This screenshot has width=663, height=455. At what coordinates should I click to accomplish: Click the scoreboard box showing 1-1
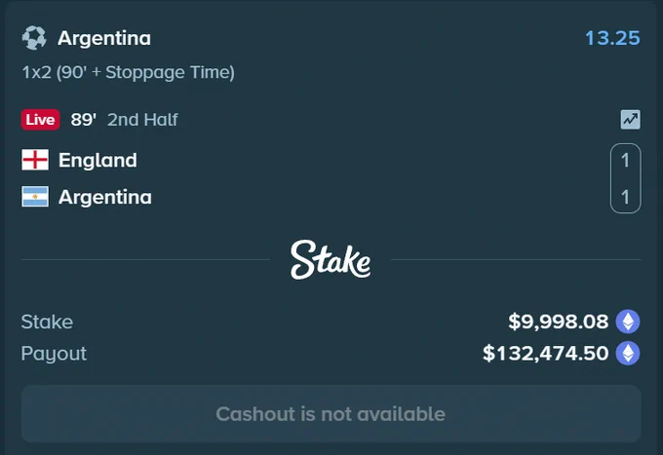coord(625,178)
